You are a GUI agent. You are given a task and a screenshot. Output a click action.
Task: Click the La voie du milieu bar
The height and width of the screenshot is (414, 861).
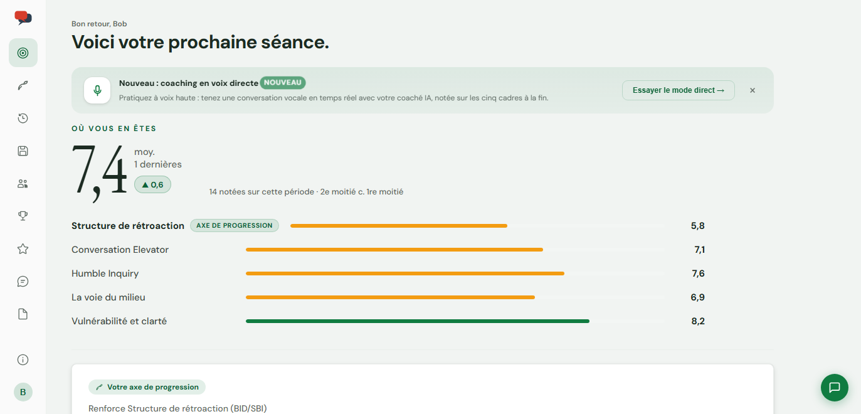point(454,297)
